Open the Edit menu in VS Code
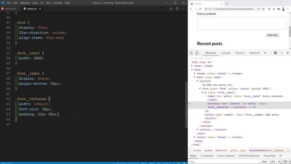 click(x=15, y=3)
